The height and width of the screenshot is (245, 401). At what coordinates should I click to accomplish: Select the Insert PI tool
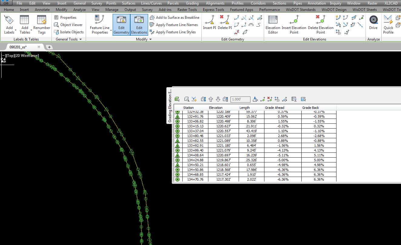(x=209, y=24)
